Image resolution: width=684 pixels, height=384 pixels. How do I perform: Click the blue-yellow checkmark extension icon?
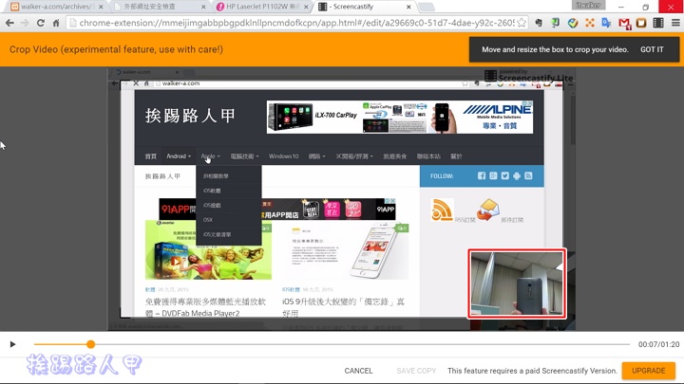coord(573,23)
